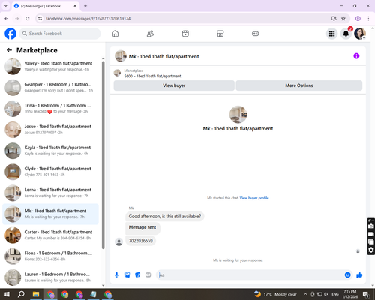375x300 pixels.
Task: Open Valery's 1bed 1bath conversation
Action: [x=51, y=66]
